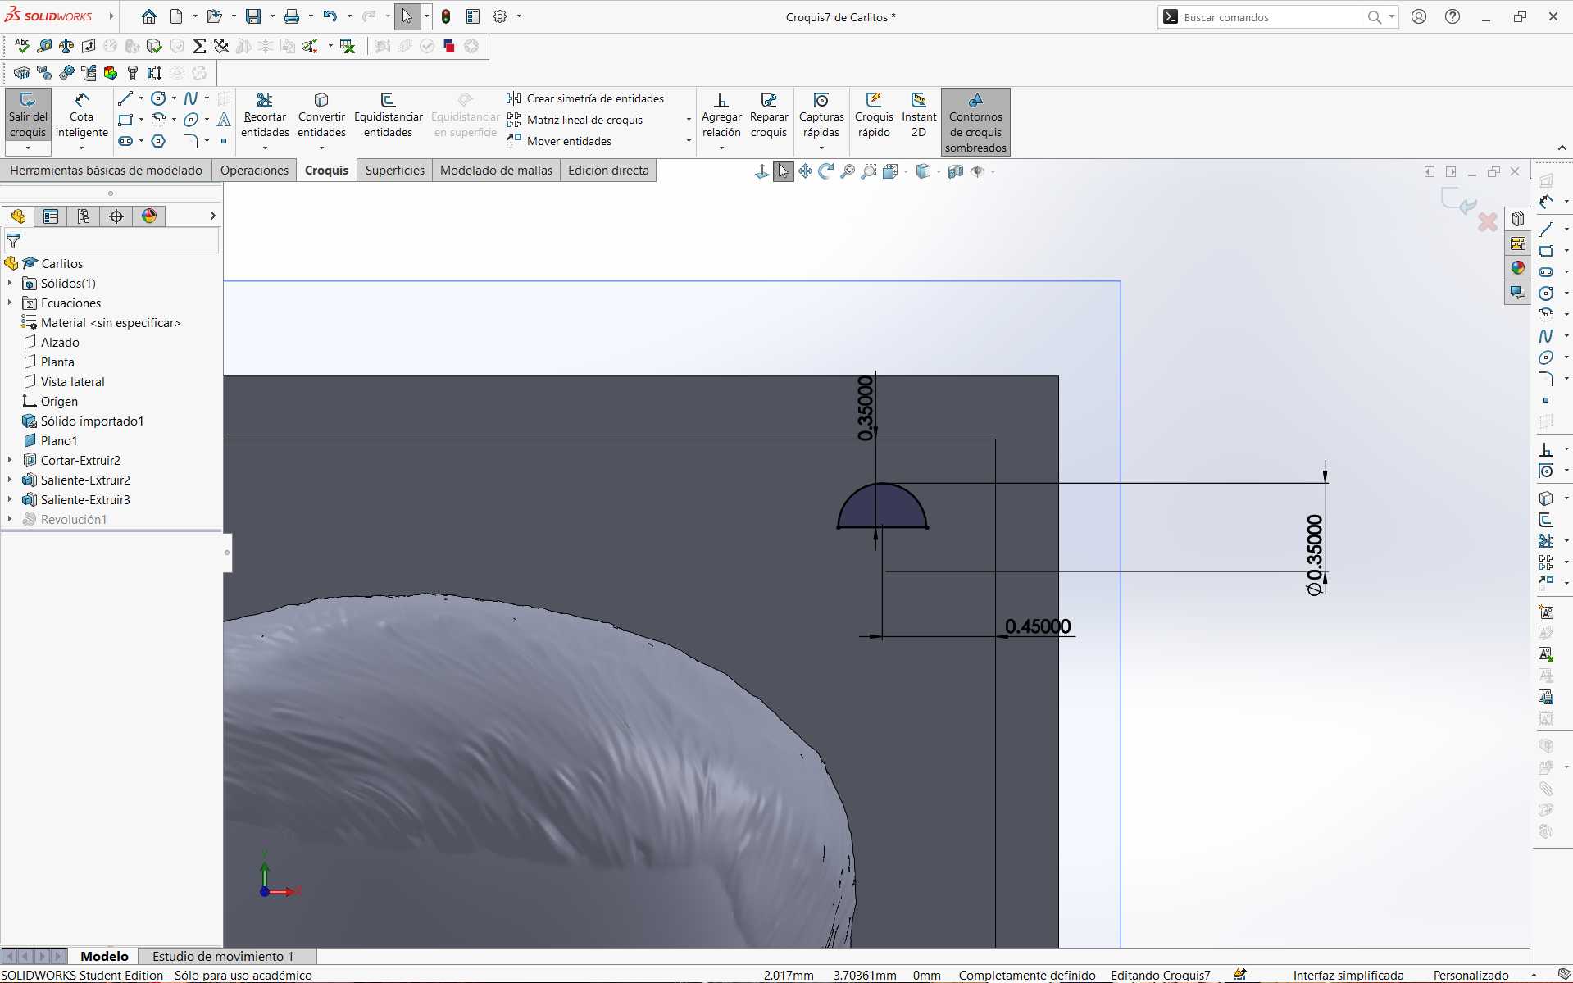The image size is (1573, 983).
Task: Click Personalizado in the status bar
Action: tap(1471, 975)
